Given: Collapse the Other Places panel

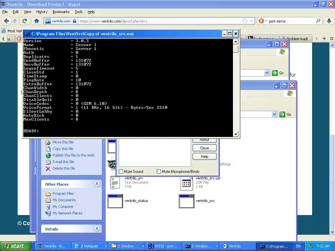Looking at the screenshot, I should click(97, 184).
